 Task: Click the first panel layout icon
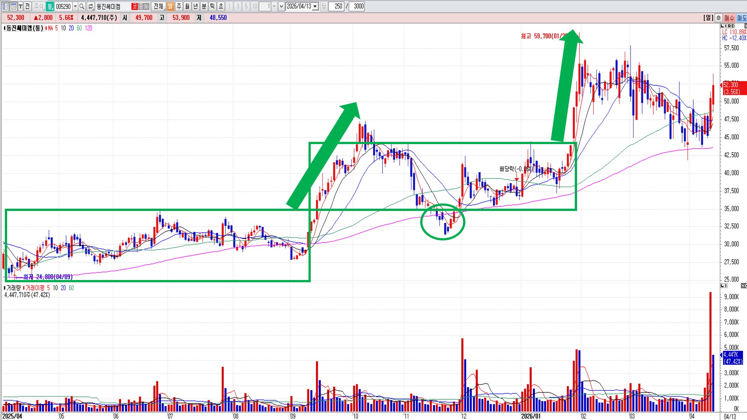tap(5, 6)
